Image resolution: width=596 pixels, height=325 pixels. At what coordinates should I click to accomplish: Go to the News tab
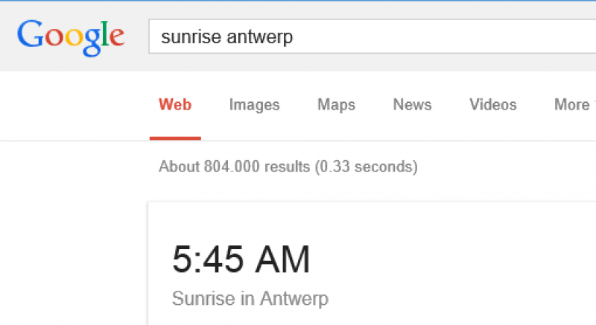pyautogui.click(x=412, y=105)
